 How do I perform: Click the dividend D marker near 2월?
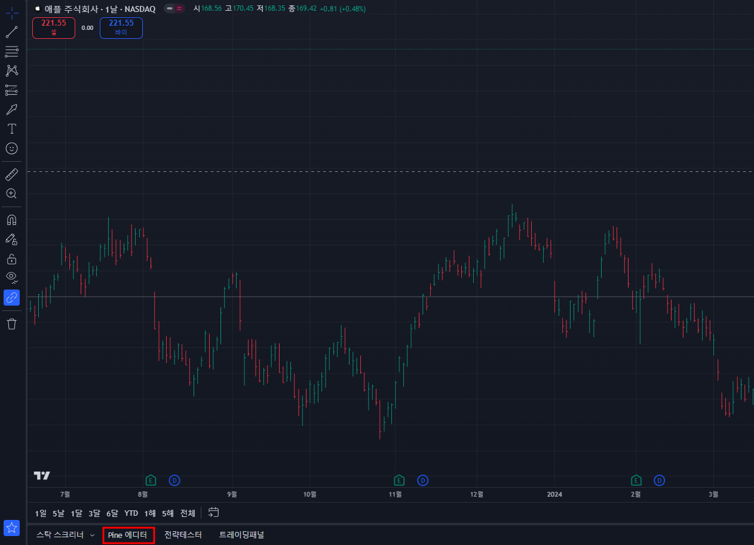tap(660, 480)
